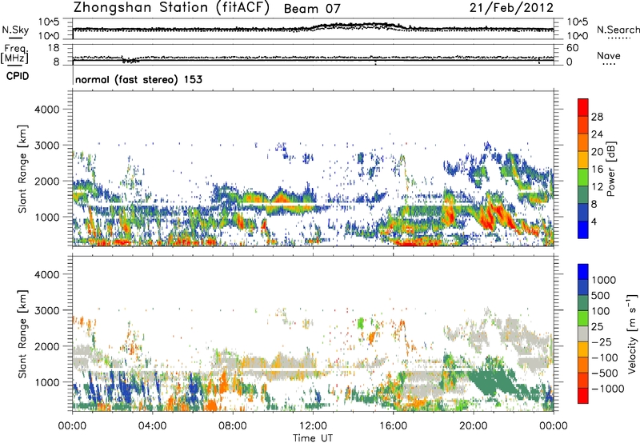Select the normal (fast stereo) 153 text
Screen dimensions: 640x443
[138, 79]
